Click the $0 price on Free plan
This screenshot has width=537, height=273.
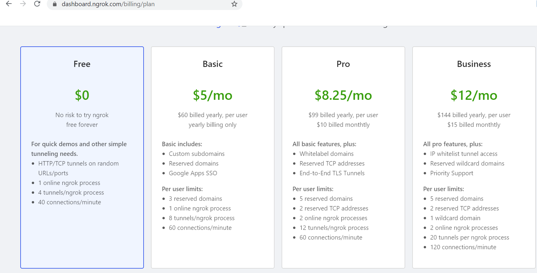point(82,95)
